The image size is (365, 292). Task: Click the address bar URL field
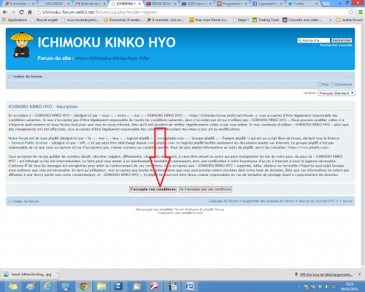point(192,12)
